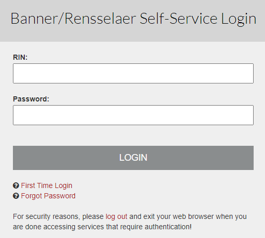Image resolution: width=265 pixels, height=238 pixels.
Task: Focus the Password input field
Action: [x=133, y=115]
